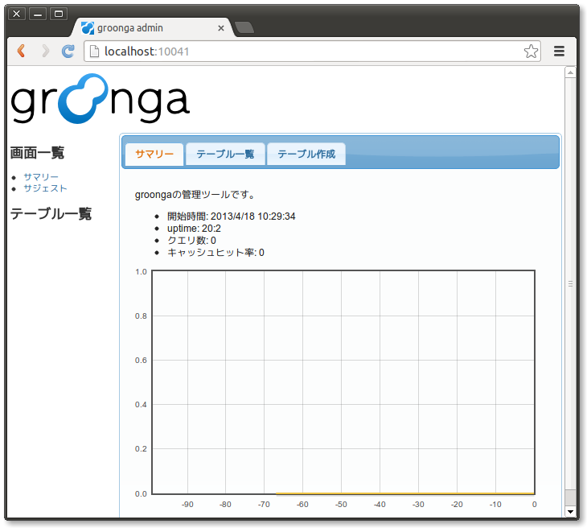Maximize the browser window
This screenshot has width=587, height=528.
pyautogui.click(x=59, y=14)
